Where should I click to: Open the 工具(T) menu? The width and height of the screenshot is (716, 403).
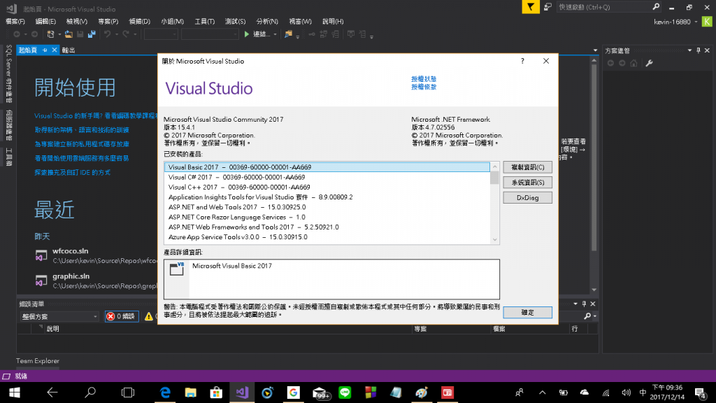[x=205, y=22]
